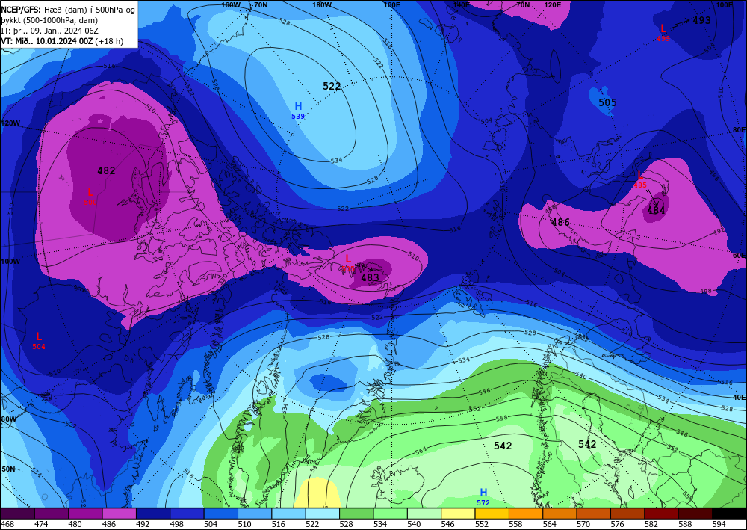Click the bold 493 value in the upper right
747x530 pixels.
(x=701, y=20)
